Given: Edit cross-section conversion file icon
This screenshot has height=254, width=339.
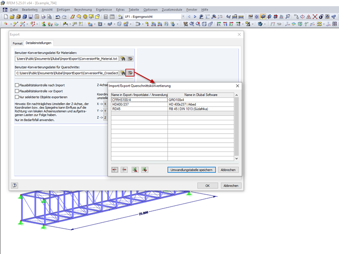Looking at the screenshot, I should pyautogui.click(x=130, y=73).
